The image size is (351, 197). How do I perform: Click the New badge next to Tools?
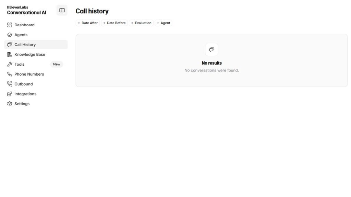click(57, 64)
